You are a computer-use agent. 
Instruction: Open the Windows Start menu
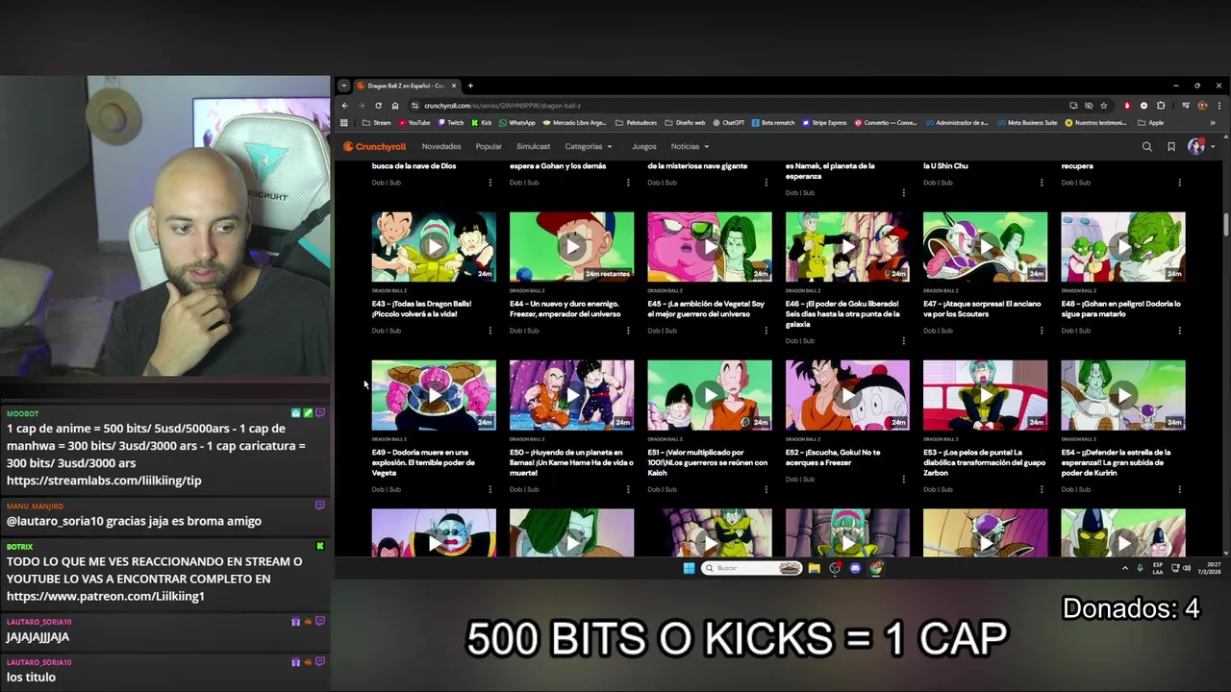(x=689, y=568)
